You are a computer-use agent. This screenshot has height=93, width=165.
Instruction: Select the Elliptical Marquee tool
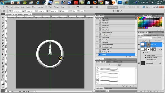pos(3,20)
